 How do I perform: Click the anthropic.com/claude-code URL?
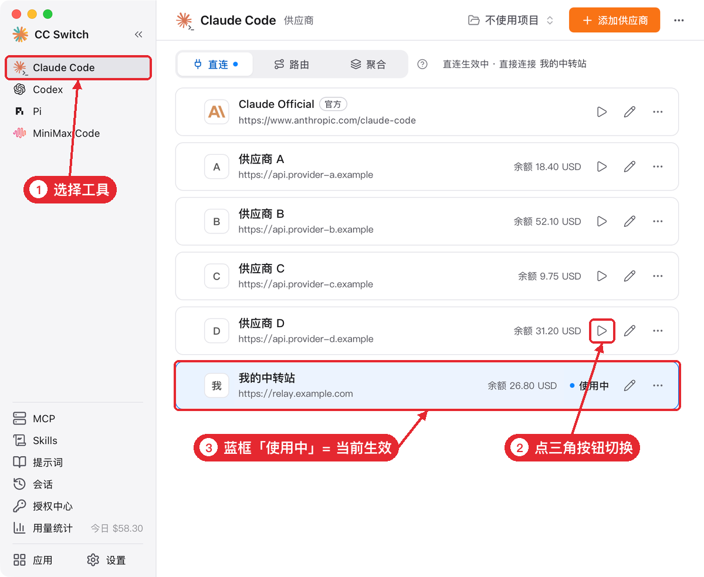(x=327, y=120)
